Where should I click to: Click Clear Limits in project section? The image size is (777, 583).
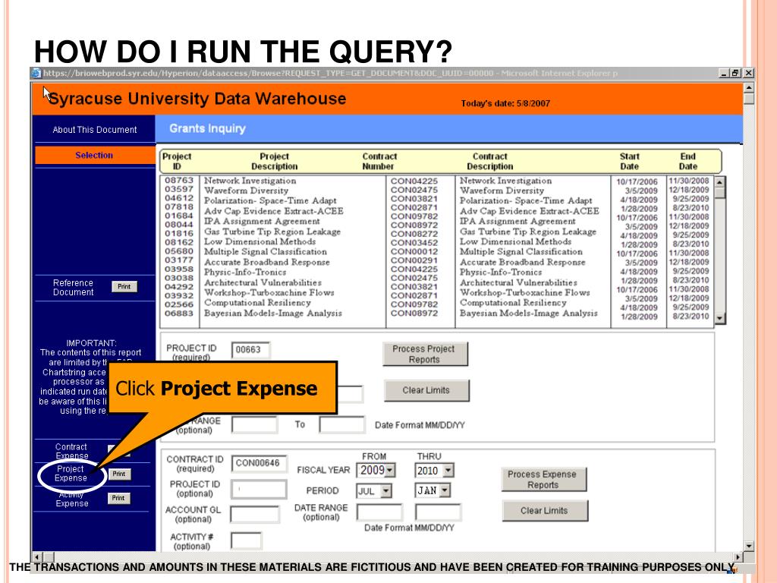click(426, 391)
